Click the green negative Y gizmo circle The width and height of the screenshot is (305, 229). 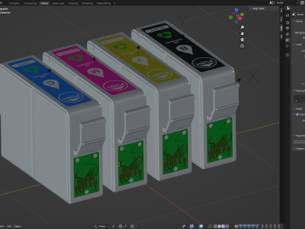point(231,17)
